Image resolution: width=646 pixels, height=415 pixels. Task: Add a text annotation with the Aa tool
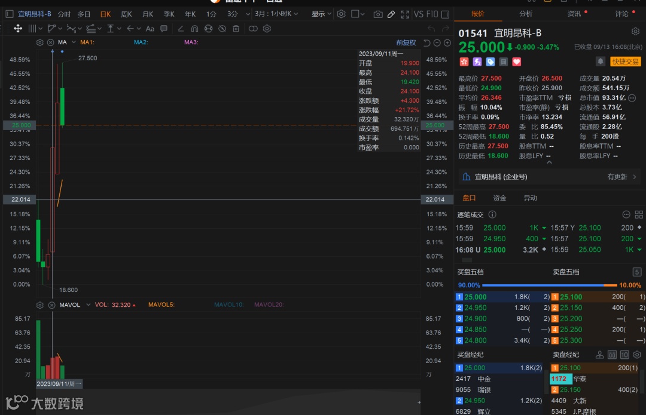(x=150, y=29)
